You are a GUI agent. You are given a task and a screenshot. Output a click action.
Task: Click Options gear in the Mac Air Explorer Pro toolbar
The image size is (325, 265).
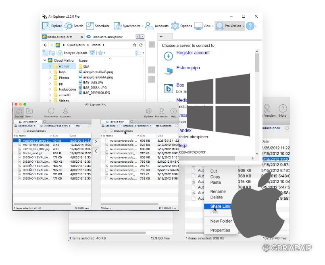click(148, 113)
